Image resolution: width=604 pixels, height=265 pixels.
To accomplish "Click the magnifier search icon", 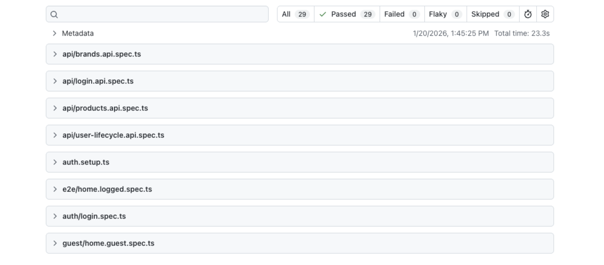I will tap(54, 15).
